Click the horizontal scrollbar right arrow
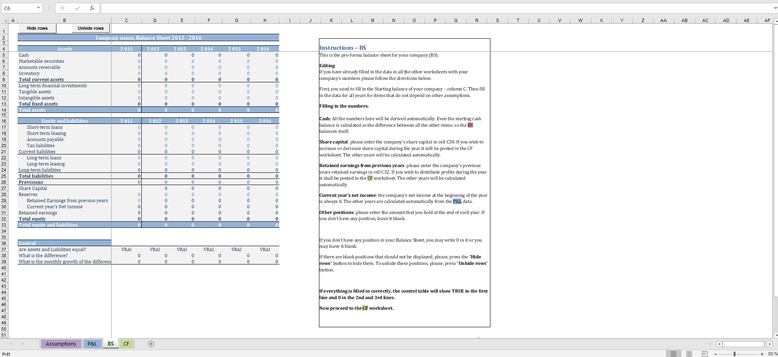Image resolution: width=778 pixels, height=357 pixels. click(x=769, y=344)
